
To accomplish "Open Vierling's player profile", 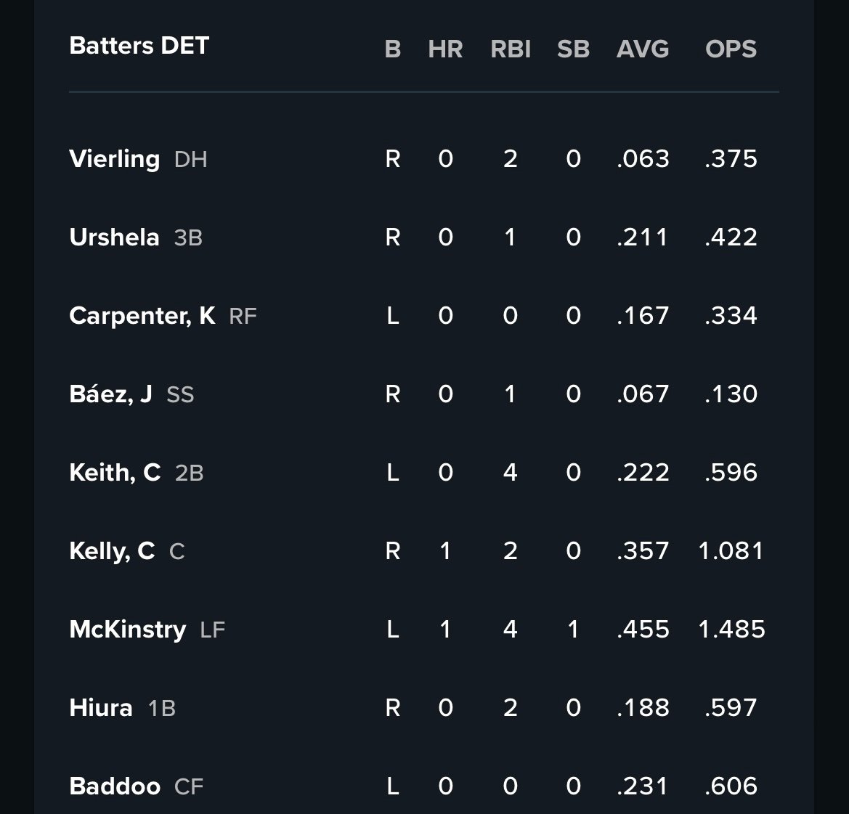I will [x=115, y=159].
